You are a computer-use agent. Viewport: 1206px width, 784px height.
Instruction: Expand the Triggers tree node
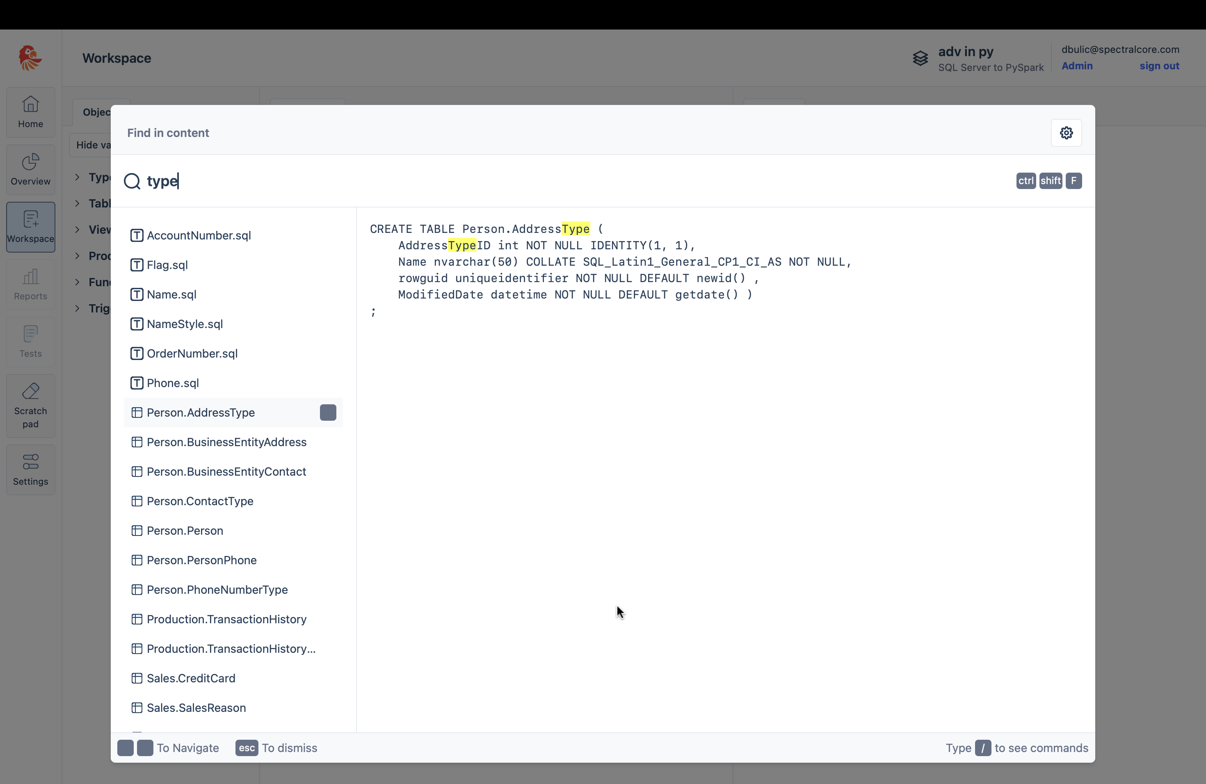[78, 308]
